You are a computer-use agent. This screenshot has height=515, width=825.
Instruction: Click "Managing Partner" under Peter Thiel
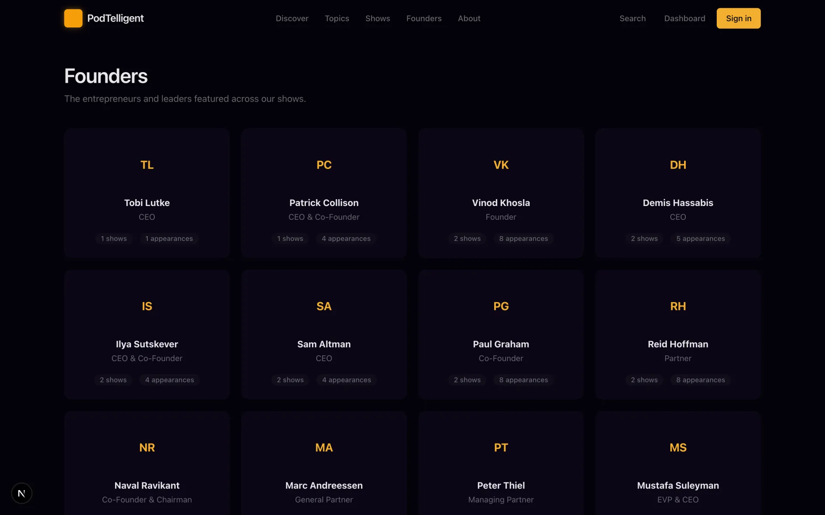(501, 500)
